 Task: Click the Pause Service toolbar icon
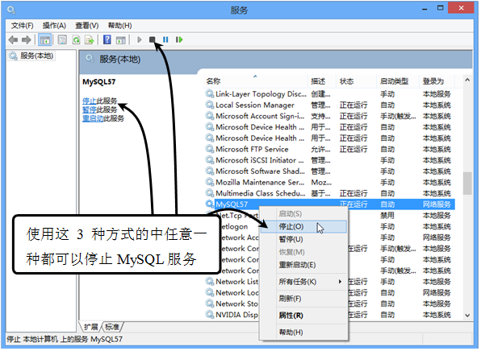point(165,39)
